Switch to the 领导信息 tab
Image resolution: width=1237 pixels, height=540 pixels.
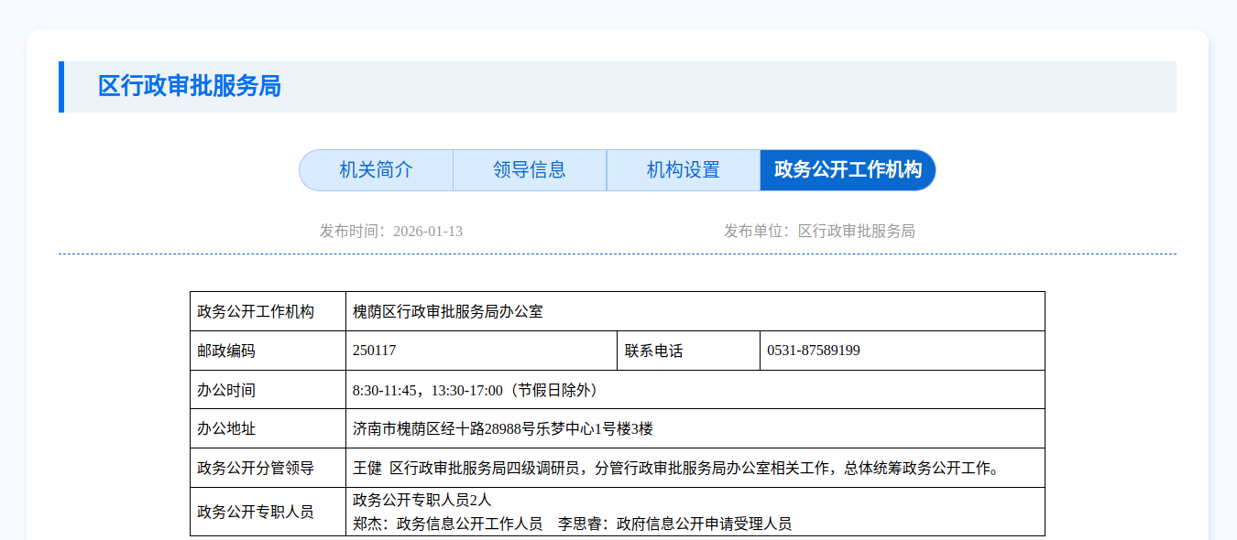coord(530,170)
